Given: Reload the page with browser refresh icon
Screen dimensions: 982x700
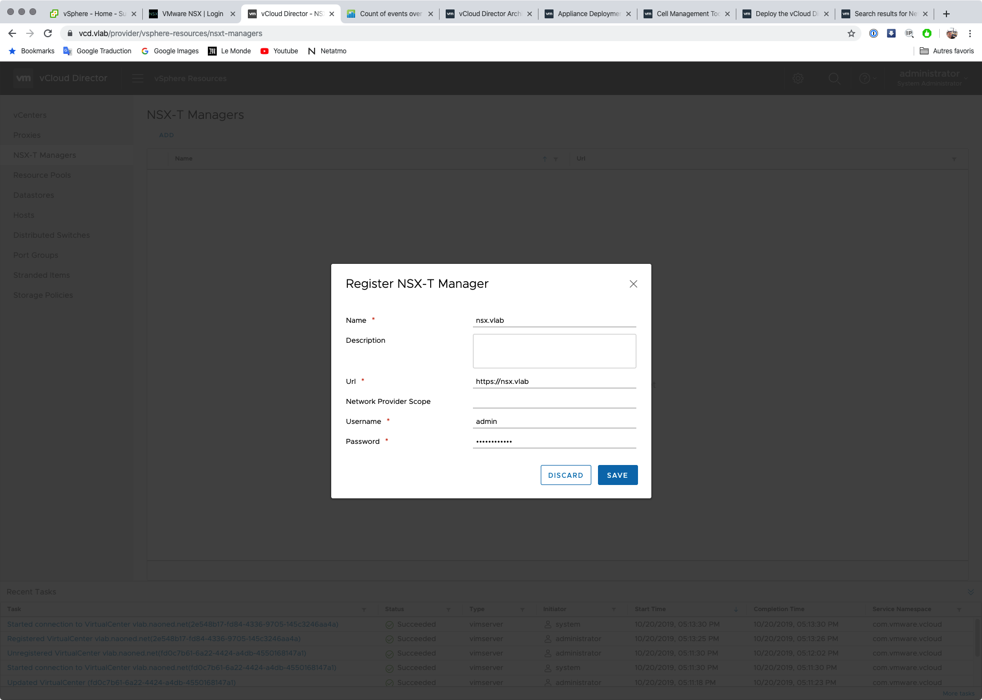Looking at the screenshot, I should pos(48,33).
